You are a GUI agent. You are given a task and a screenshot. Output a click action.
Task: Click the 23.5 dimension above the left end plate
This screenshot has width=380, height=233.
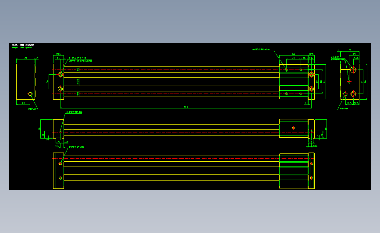58,54
